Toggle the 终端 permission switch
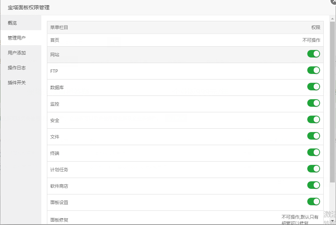This screenshot has width=336, height=225. (313, 153)
